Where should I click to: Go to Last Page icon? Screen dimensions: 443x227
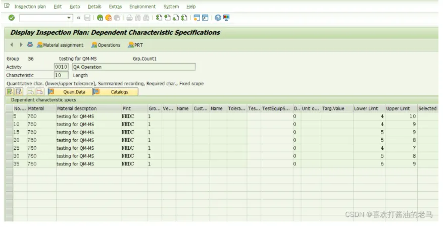pos(184,18)
